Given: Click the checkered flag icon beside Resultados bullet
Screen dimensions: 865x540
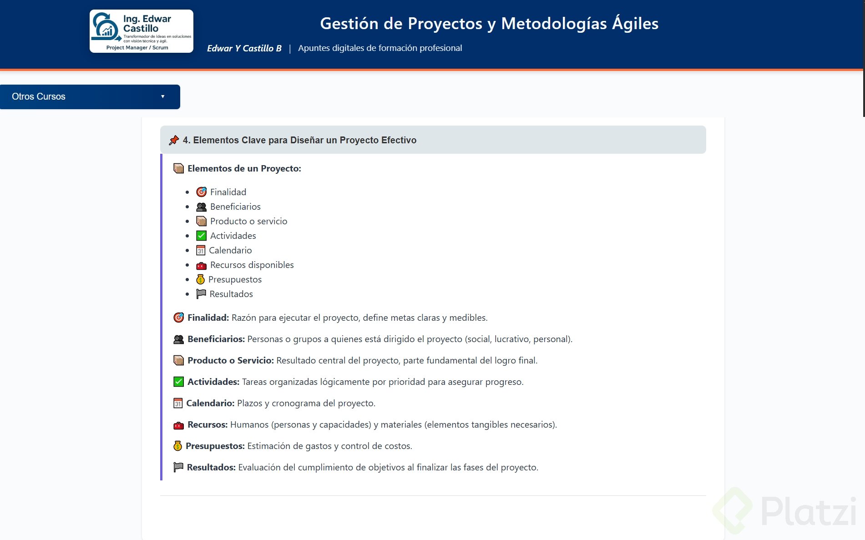Looking at the screenshot, I should [201, 294].
